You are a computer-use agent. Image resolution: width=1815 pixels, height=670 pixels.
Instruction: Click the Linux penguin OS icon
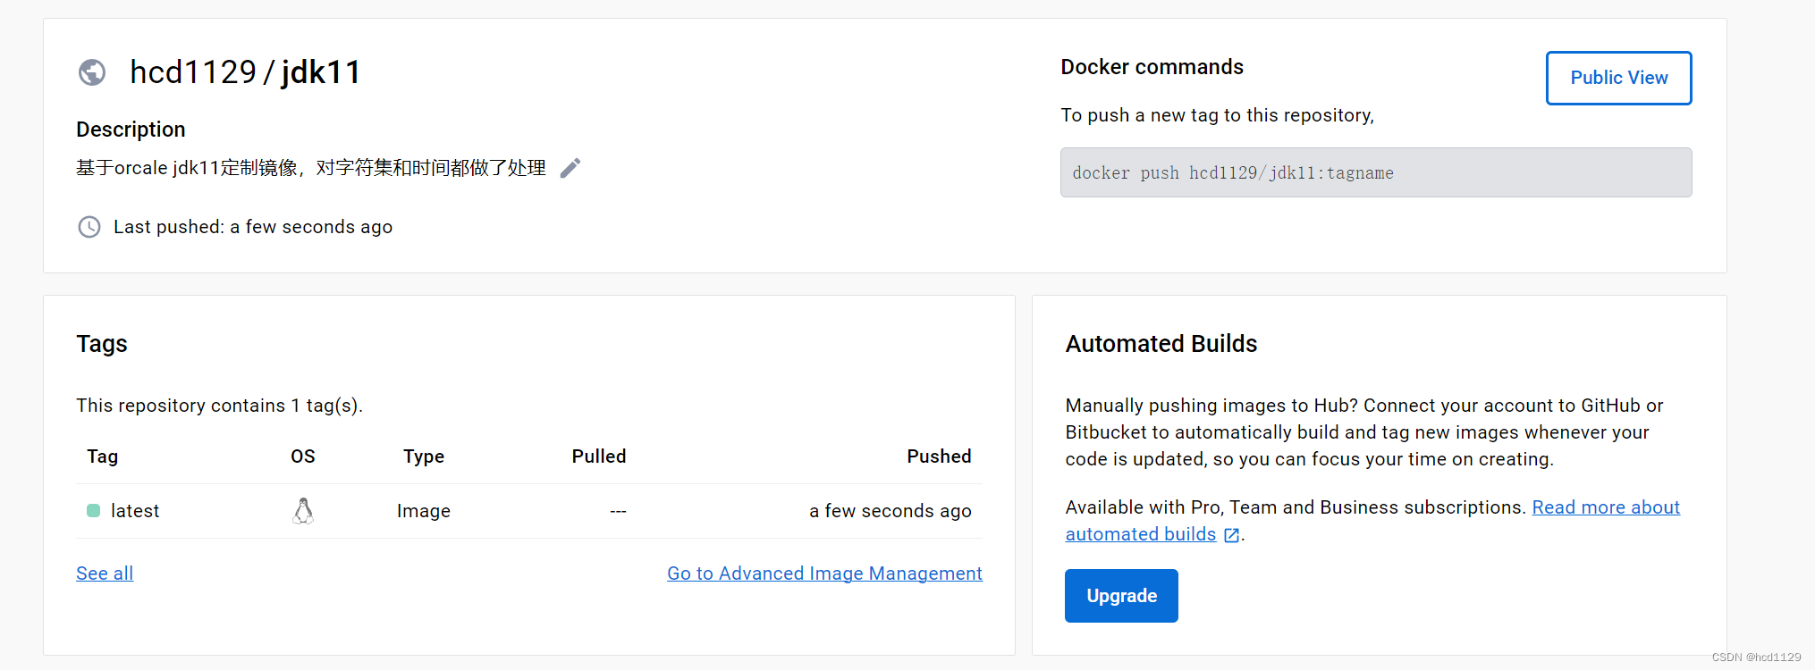(x=303, y=511)
